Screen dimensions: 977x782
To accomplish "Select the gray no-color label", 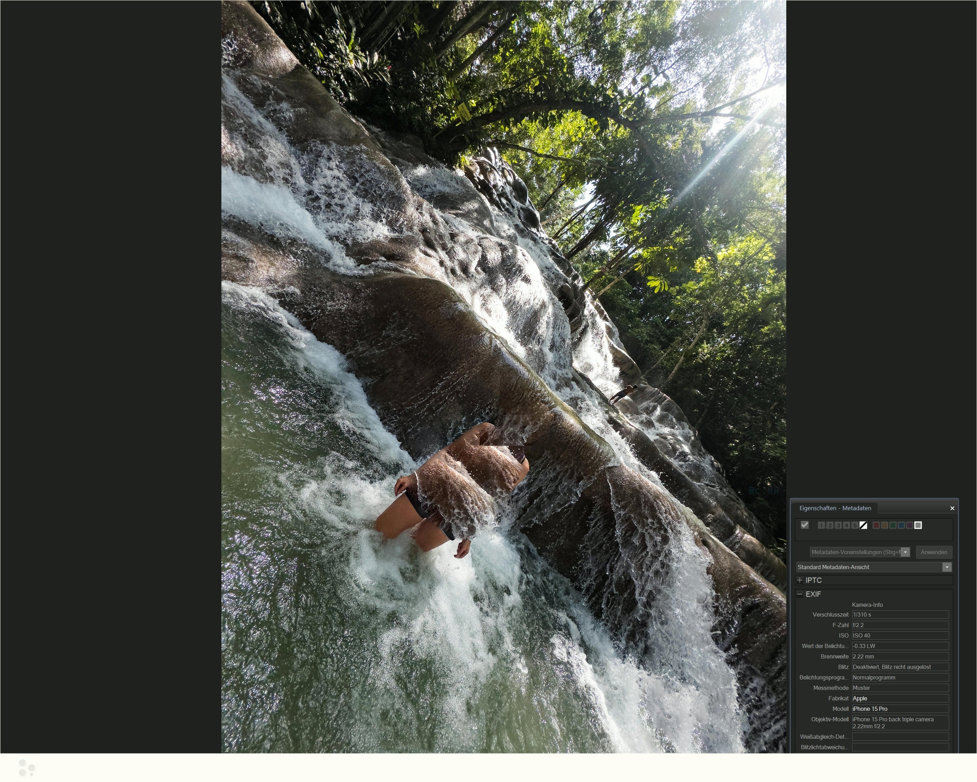I will coord(918,525).
